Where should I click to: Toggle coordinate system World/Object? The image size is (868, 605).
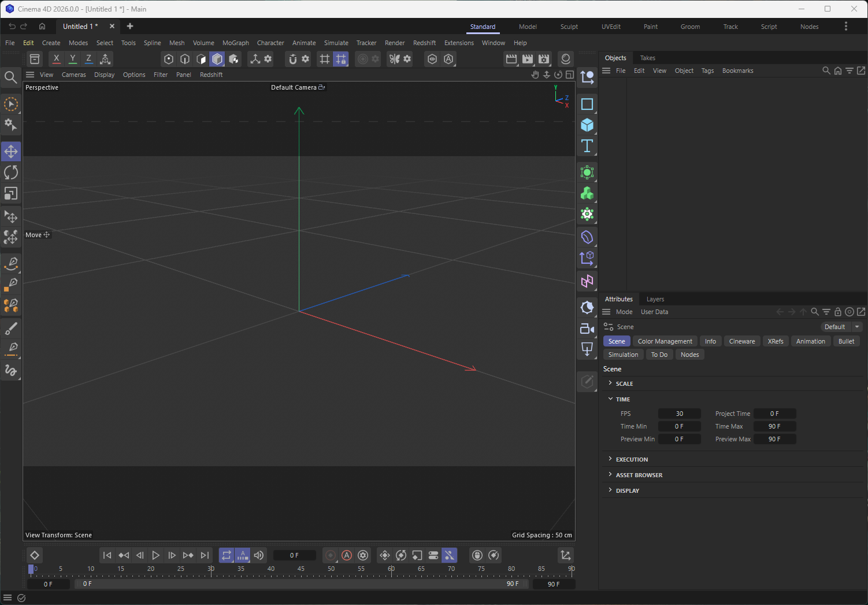pos(105,59)
